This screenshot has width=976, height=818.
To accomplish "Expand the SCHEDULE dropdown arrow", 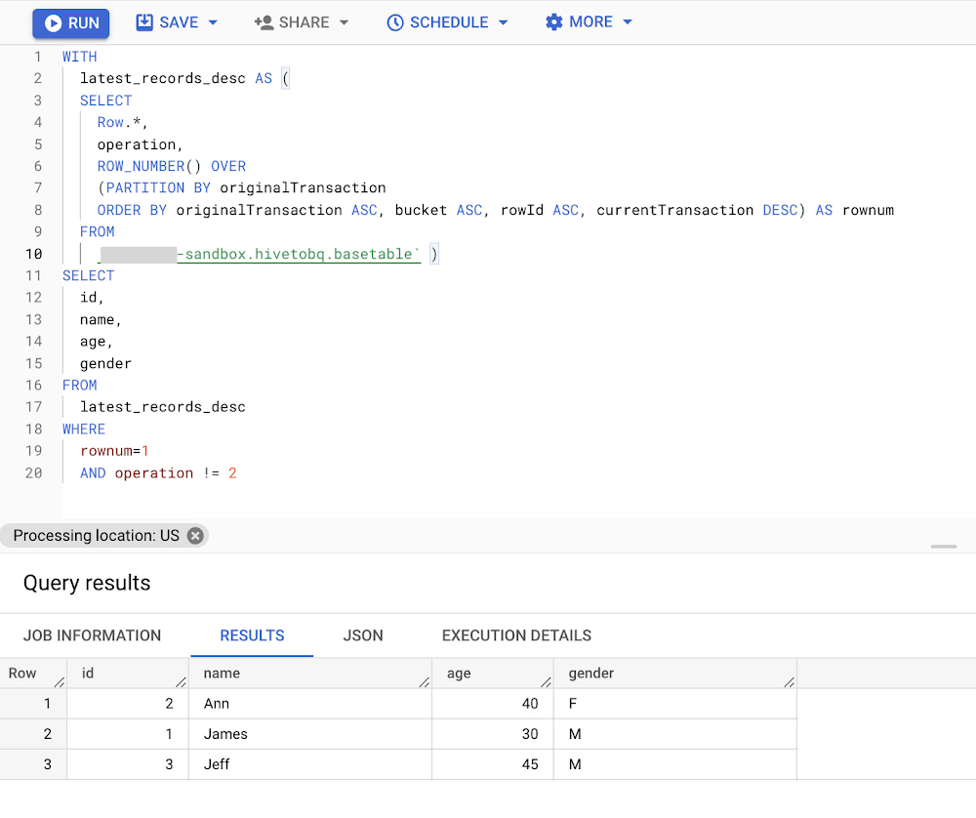I will coord(503,22).
